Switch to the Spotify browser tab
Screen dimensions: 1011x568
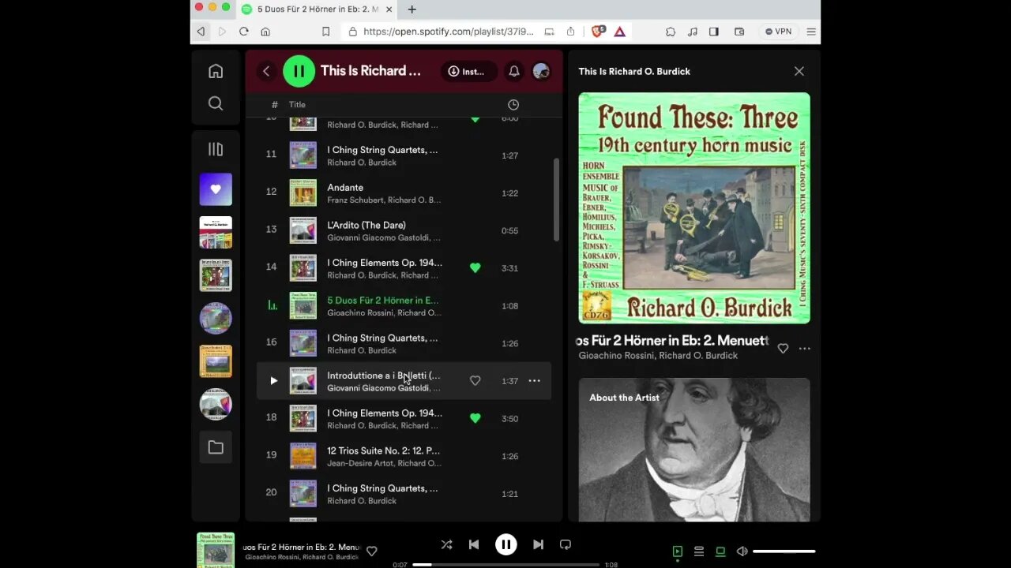[316, 9]
